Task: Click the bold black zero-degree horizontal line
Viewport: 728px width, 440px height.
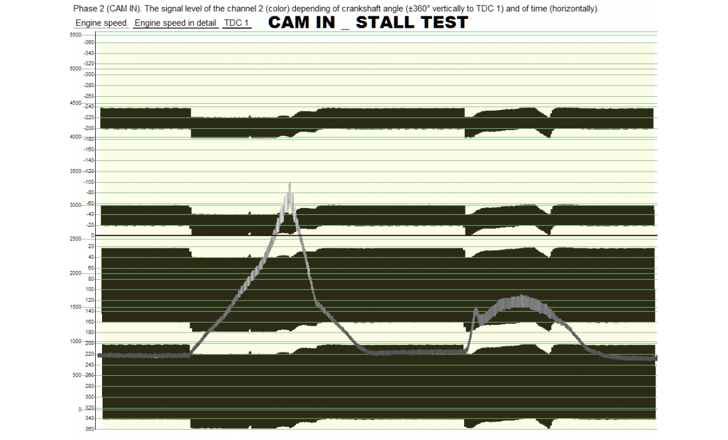Action: [378, 236]
